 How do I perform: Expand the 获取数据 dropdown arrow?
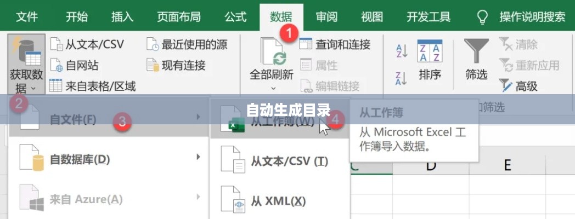click(x=33, y=88)
